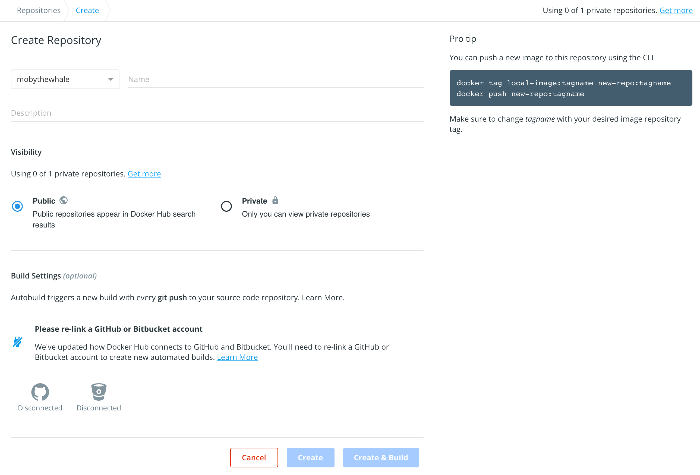
Task: Click the GitHub disconnected icon
Action: (x=40, y=391)
